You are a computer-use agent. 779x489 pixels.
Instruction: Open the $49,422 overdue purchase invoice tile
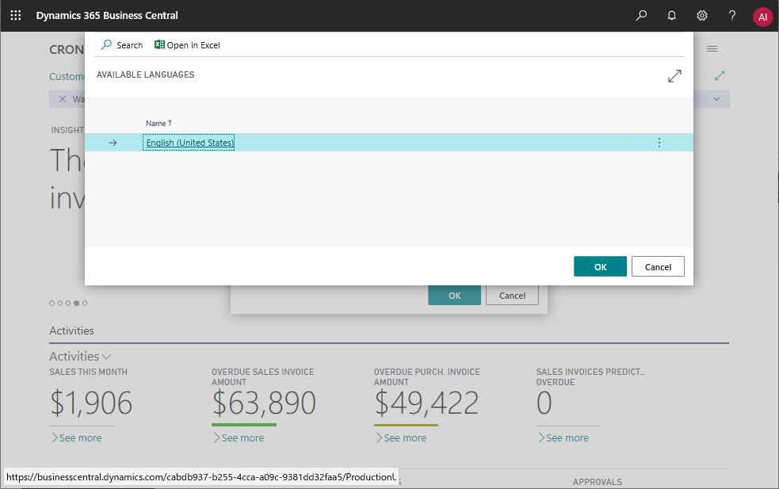(x=426, y=403)
